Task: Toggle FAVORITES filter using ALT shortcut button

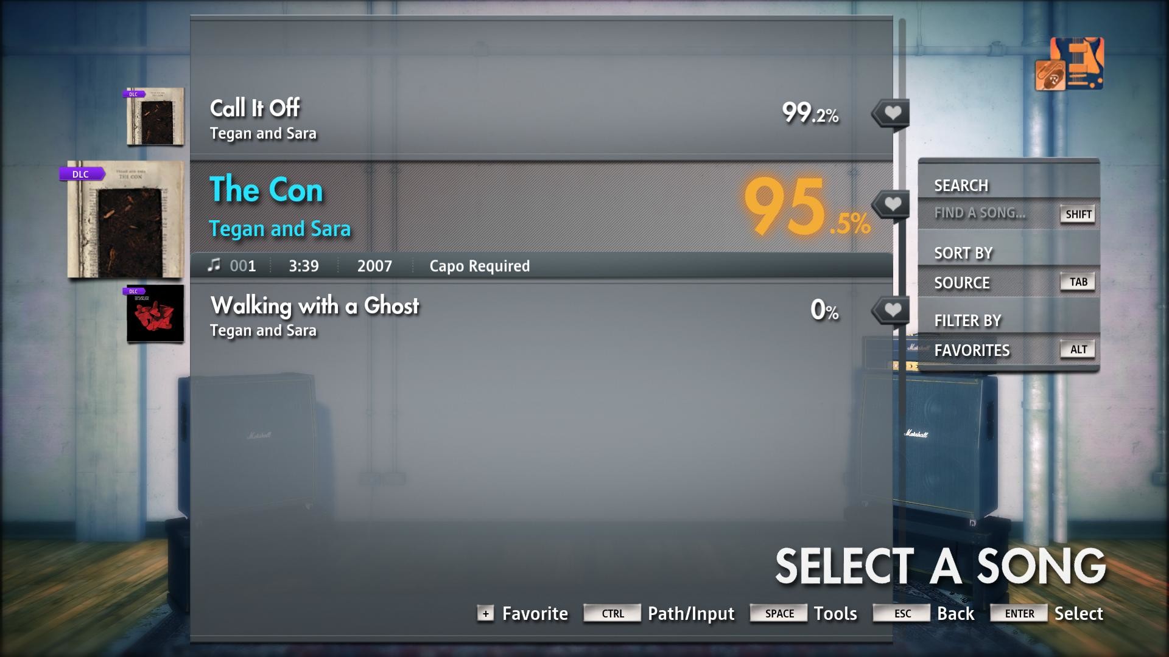Action: 1078,349
